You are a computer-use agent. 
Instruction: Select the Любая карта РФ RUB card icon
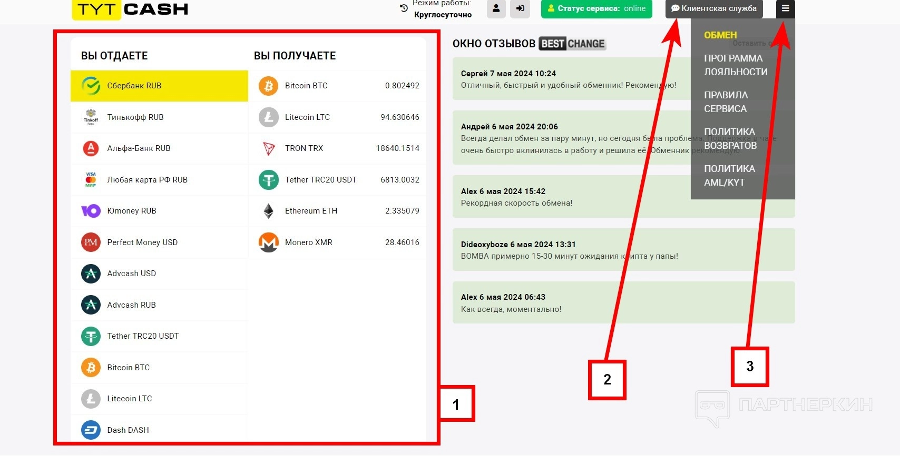click(x=91, y=179)
